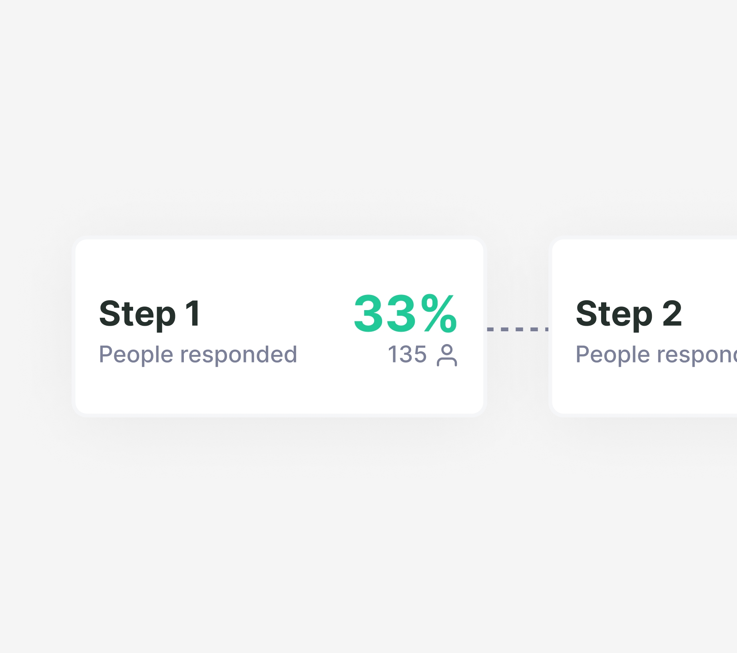Image resolution: width=737 pixels, height=653 pixels.
Task: Select the green 33% percentage value
Action: click(x=406, y=313)
